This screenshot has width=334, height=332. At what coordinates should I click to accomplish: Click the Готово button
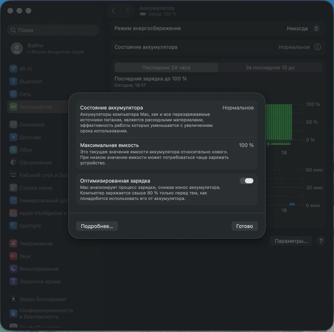[x=244, y=226]
